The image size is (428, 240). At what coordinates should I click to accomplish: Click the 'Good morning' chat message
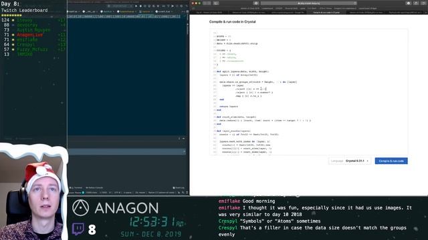pos(259,201)
